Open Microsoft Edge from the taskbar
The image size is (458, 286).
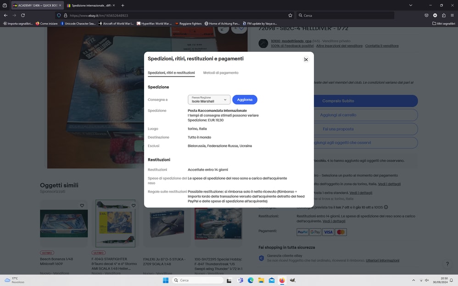click(251, 280)
